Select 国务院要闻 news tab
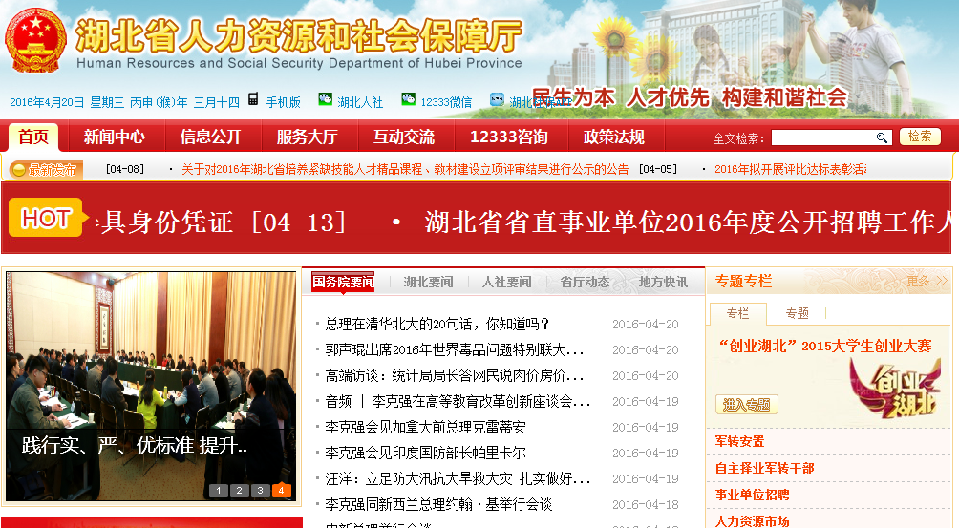Image resolution: width=959 pixels, height=528 pixels. [x=343, y=282]
